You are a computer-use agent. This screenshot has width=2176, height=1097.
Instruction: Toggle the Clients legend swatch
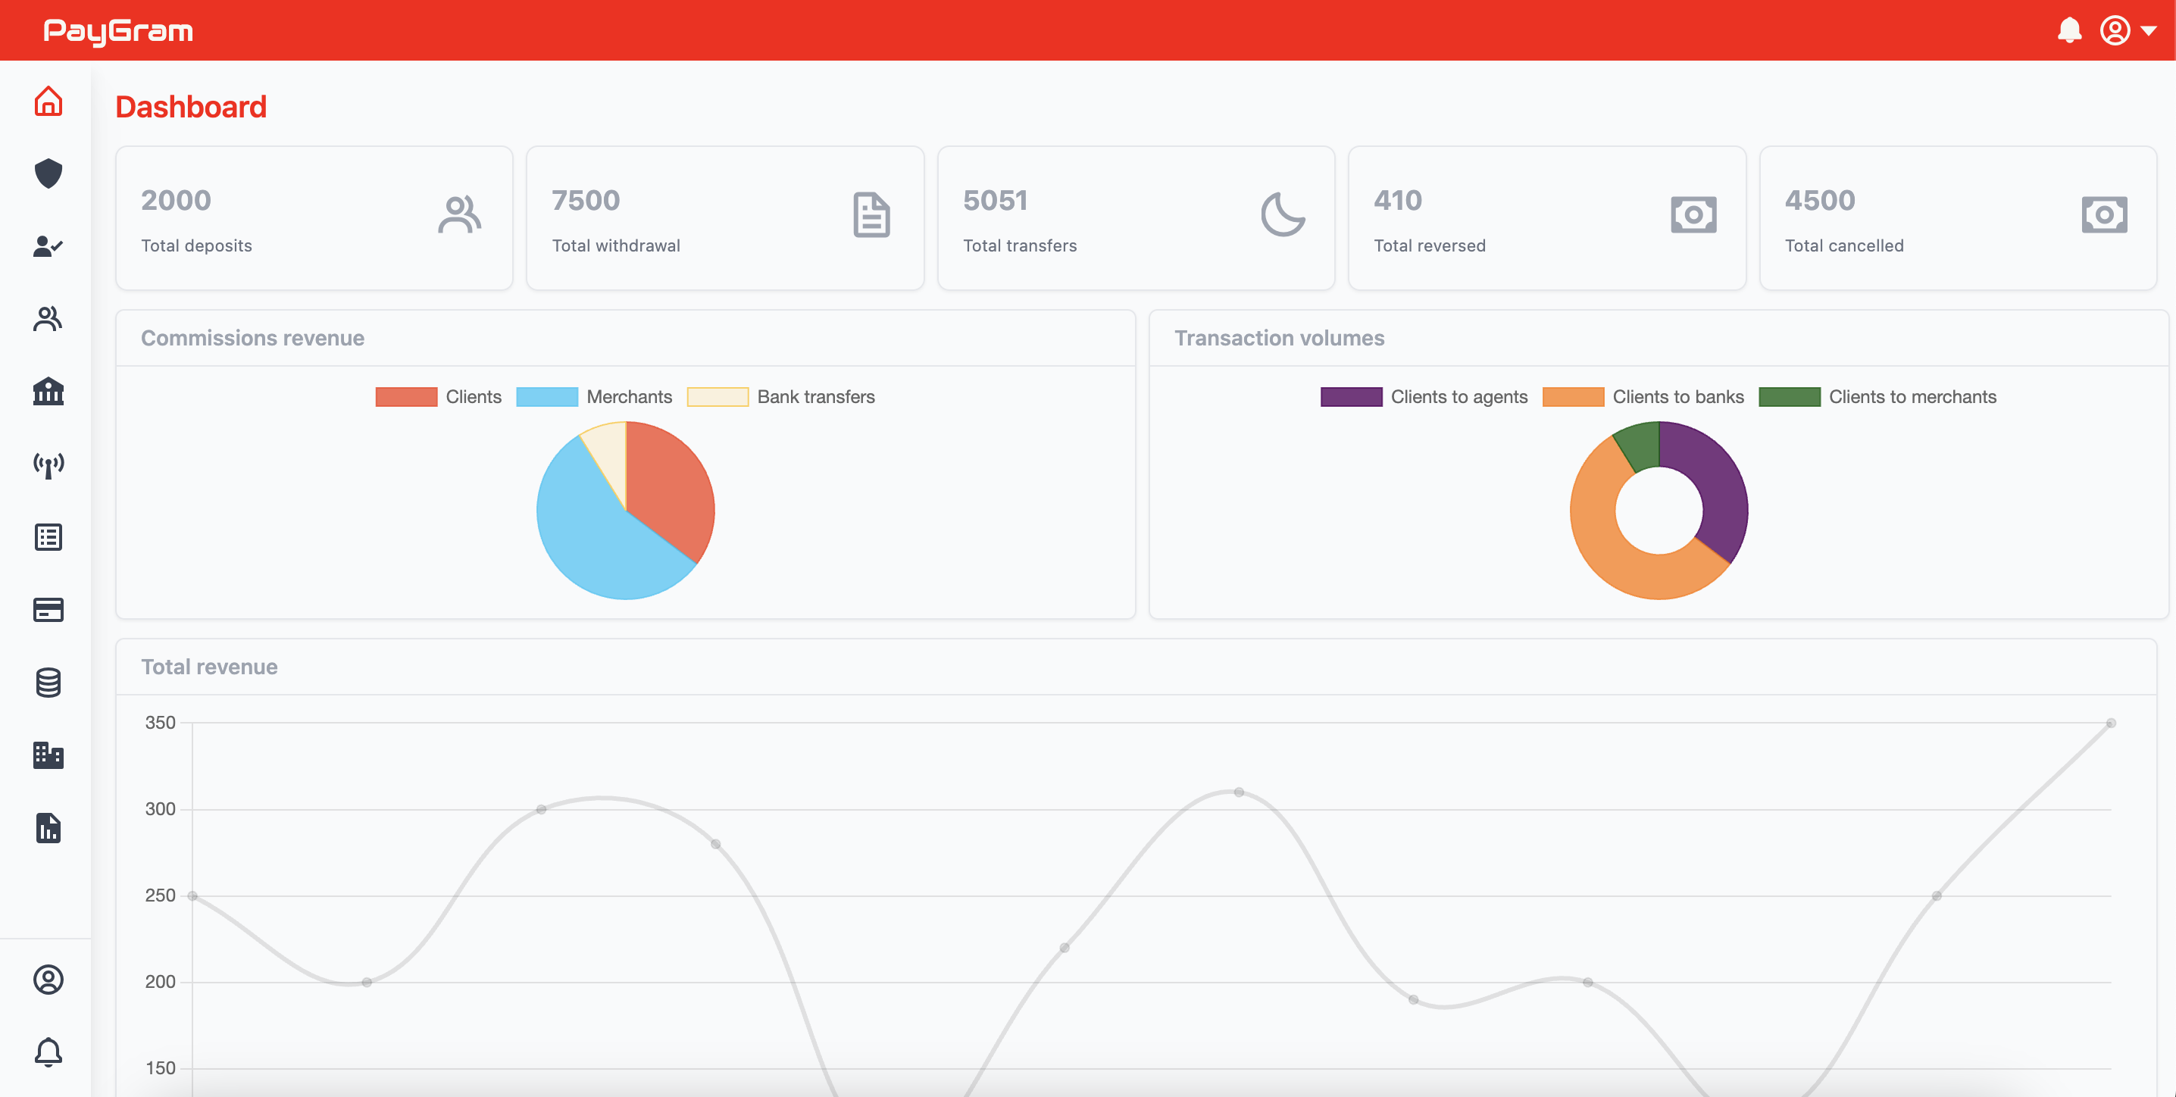(x=406, y=397)
